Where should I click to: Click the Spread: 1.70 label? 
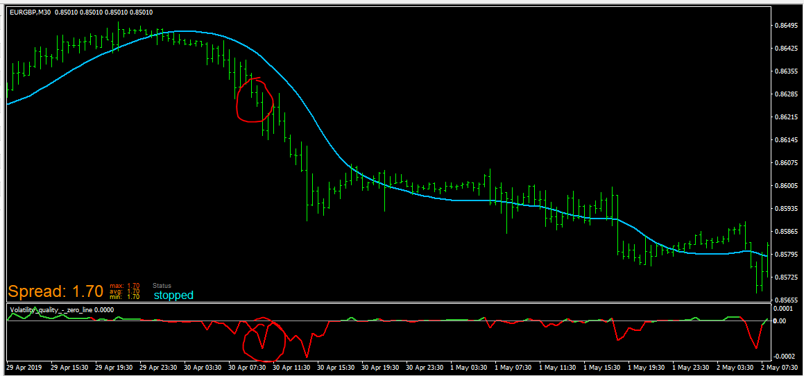coord(55,292)
